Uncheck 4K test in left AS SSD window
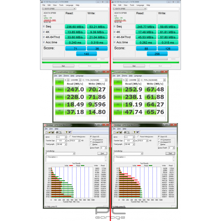This screenshot has width=221, height=221. click(x=44, y=32)
